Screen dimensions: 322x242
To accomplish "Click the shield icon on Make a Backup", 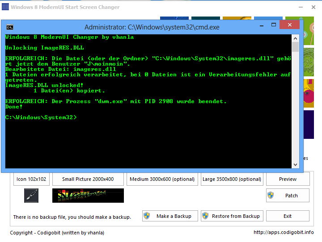I will click(147, 216).
